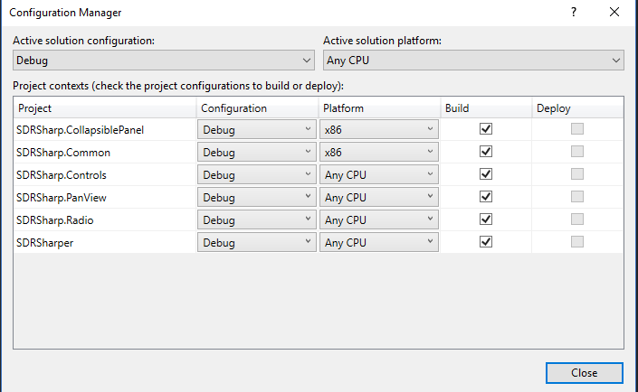Open Platform dropdown for SDRSharp.Common
This screenshot has height=392, width=638.
tap(379, 152)
